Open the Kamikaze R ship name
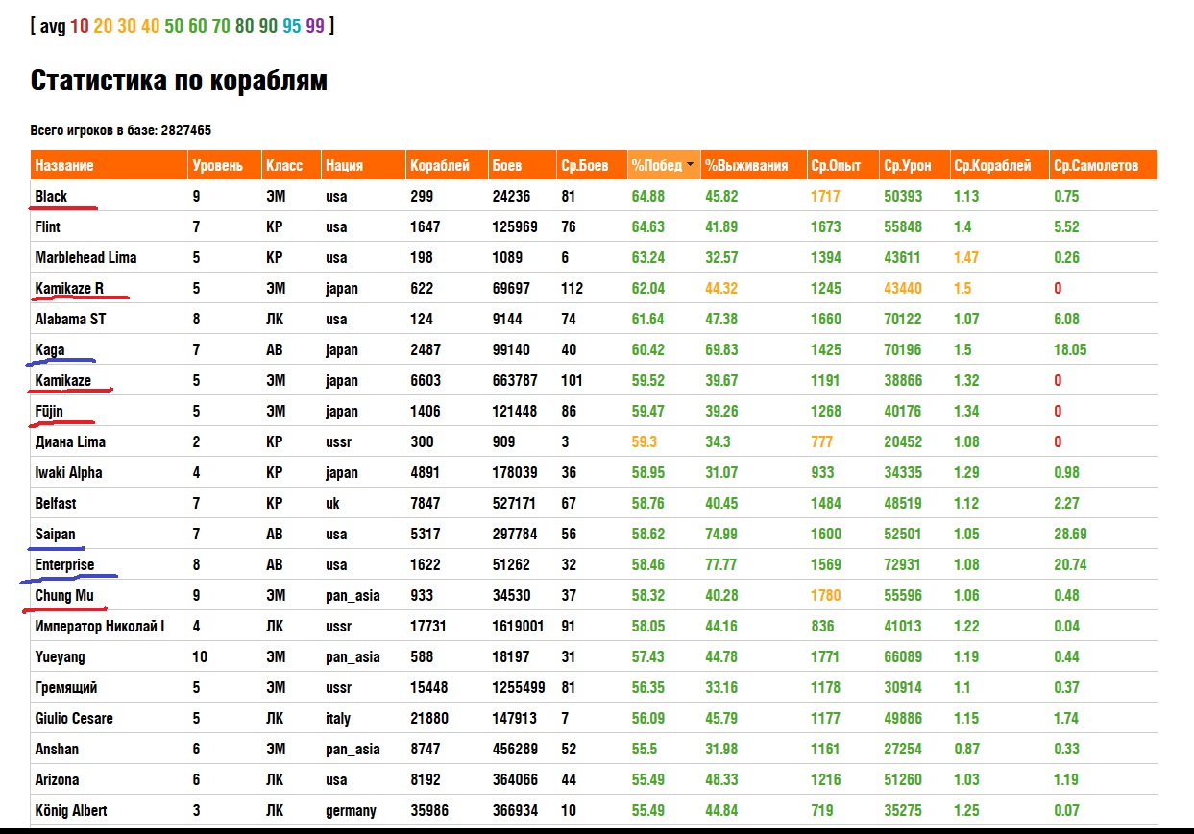 (69, 288)
